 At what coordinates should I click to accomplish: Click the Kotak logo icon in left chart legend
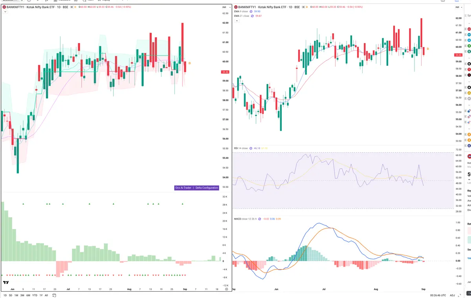pos(4,7)
